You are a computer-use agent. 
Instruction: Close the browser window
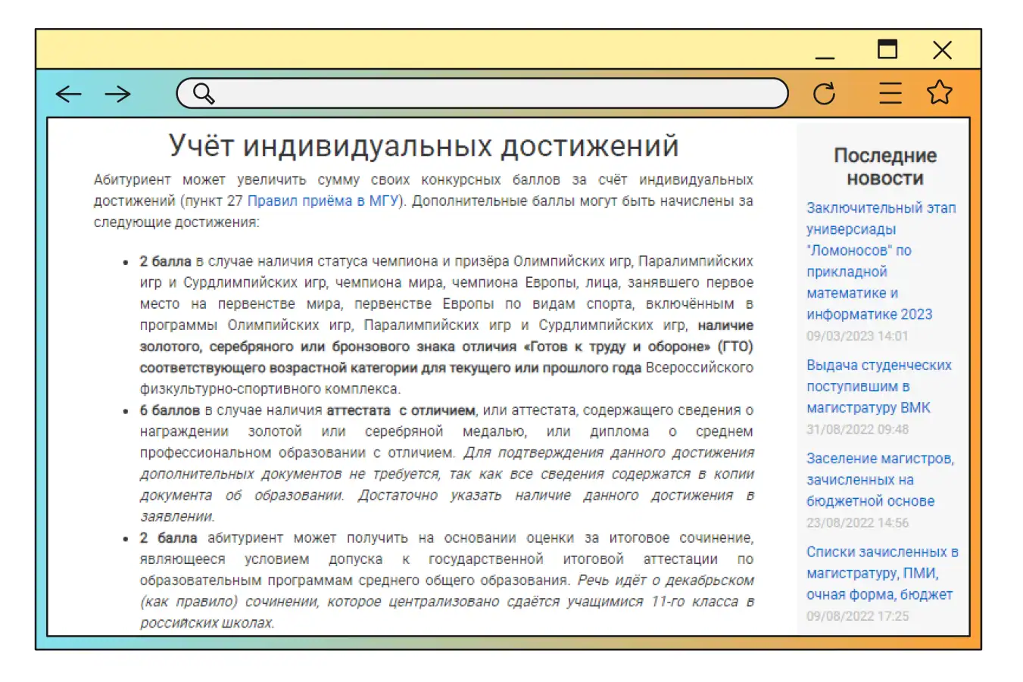pos(943,50)
